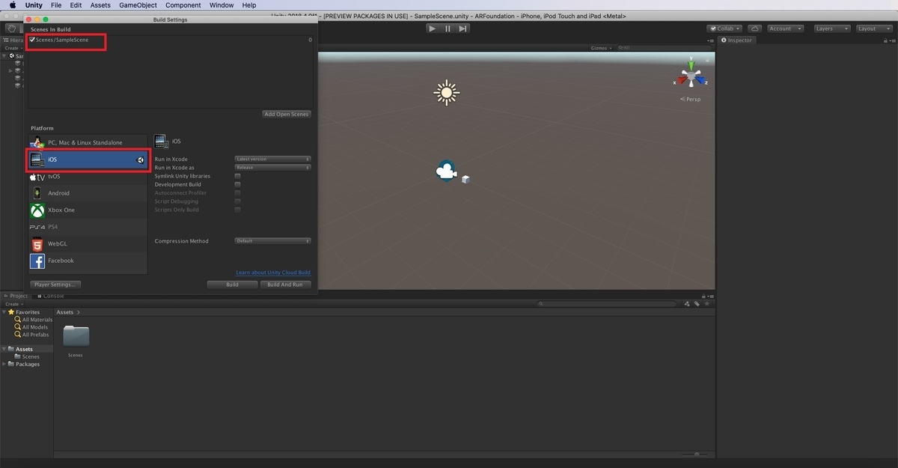The height and width of the screenshot is (468, 898).
Task: Click the Pause button in Unity toolbar
Action: tap(448, 28)
